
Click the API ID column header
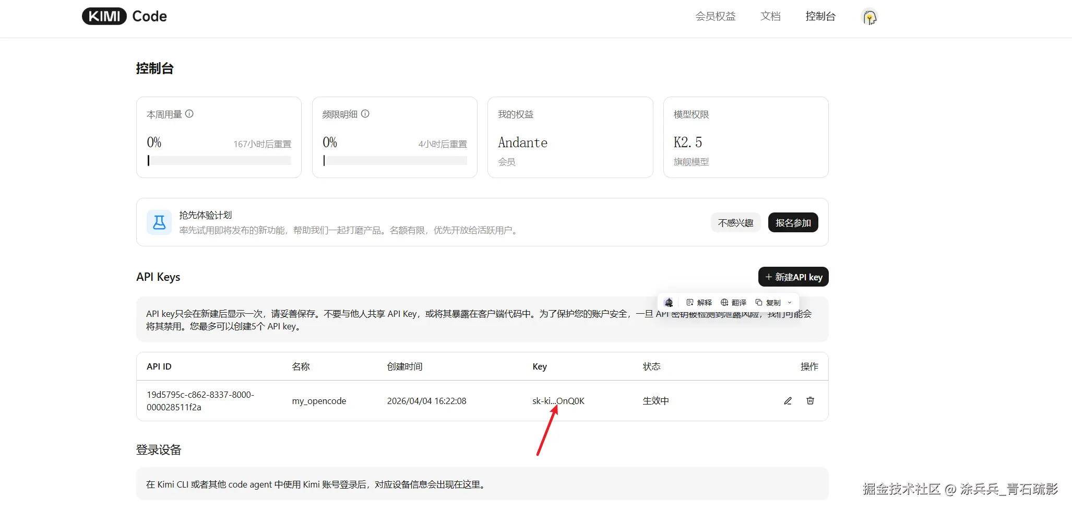(159, 367)
